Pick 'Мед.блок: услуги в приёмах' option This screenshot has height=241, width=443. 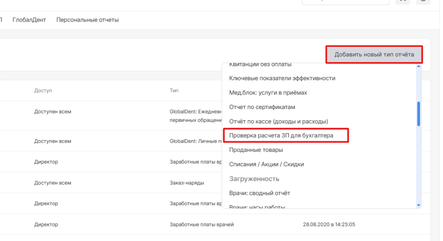268,93
